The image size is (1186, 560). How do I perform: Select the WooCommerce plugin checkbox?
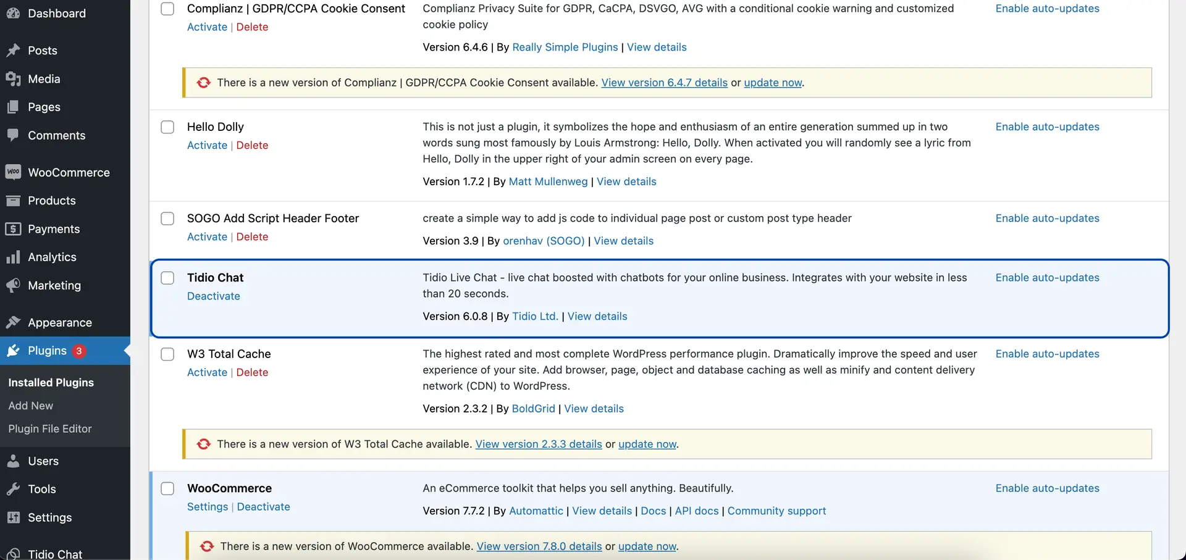tap(167, 488)
